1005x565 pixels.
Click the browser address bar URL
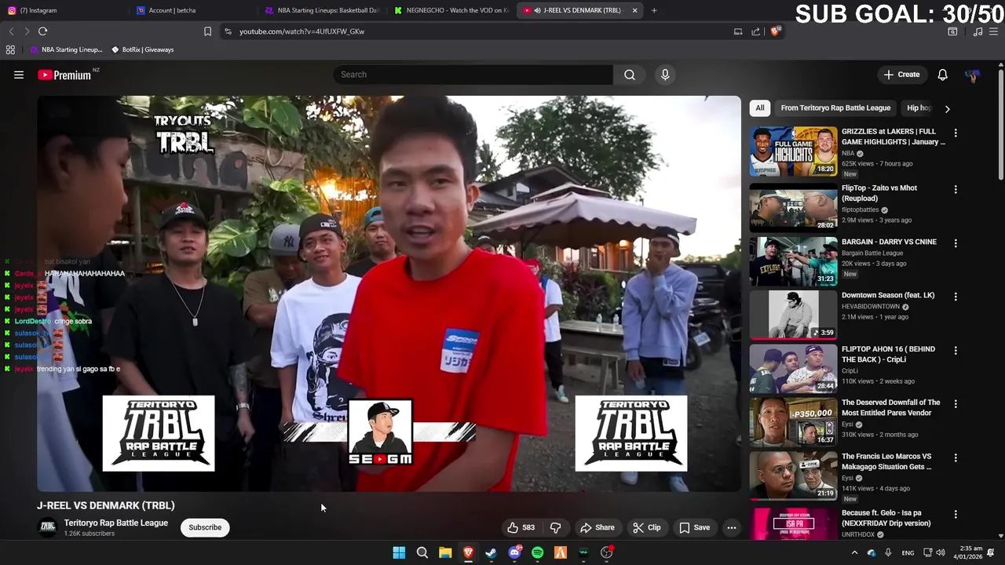pos(301,31)
